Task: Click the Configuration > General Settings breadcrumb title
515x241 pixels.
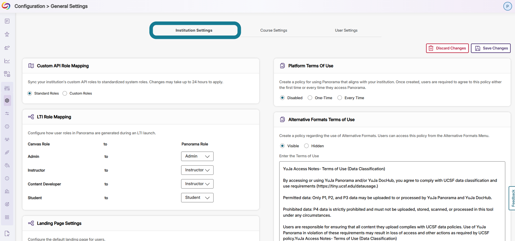Action: (51, 6)
